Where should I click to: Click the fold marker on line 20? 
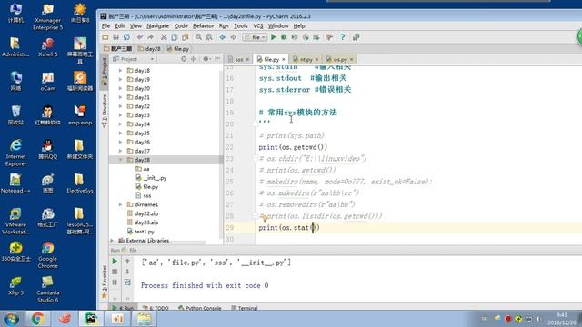click(255, 124)
